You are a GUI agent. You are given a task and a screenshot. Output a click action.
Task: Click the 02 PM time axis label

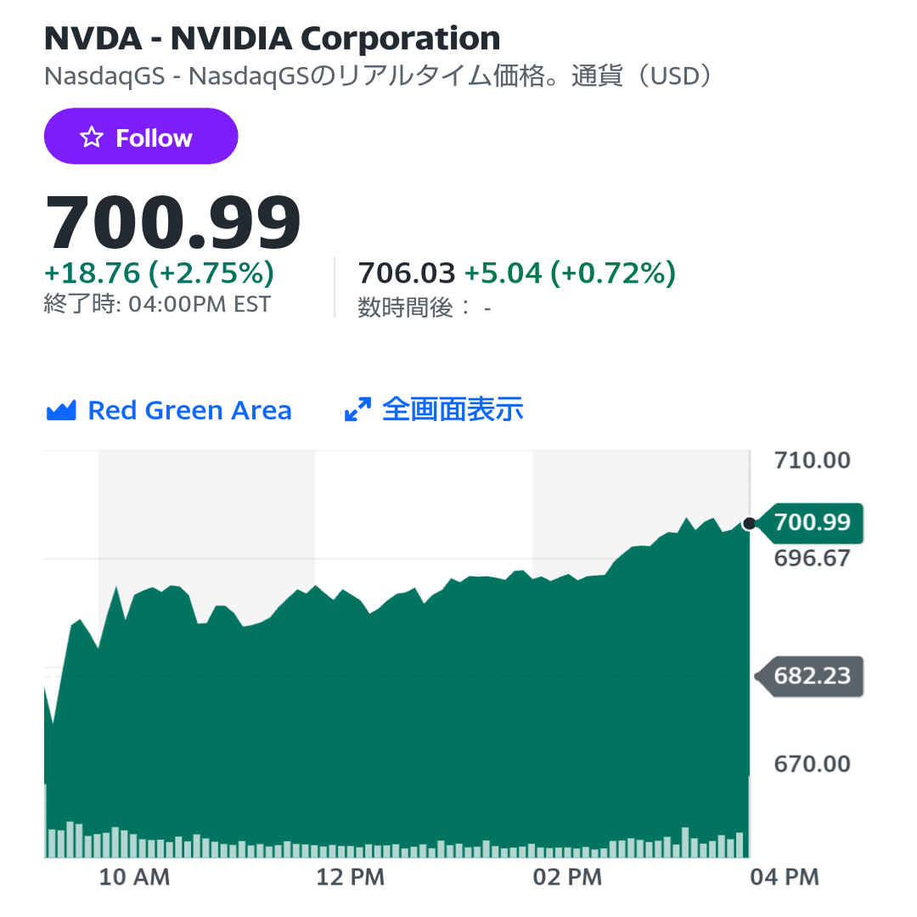click(x=567, y=877)
